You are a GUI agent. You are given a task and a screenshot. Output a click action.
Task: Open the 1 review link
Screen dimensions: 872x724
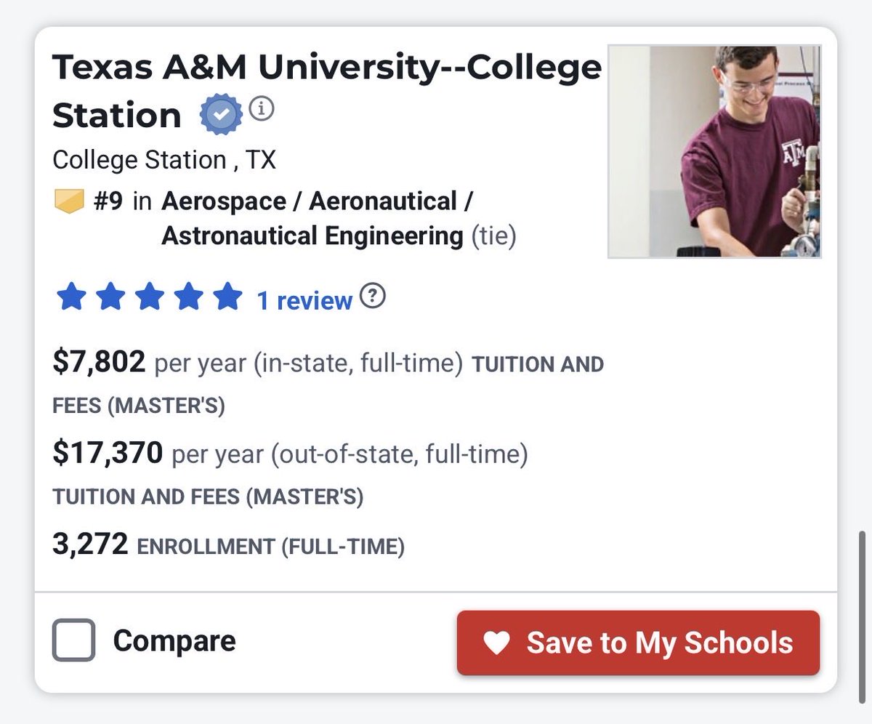(304, 300)
